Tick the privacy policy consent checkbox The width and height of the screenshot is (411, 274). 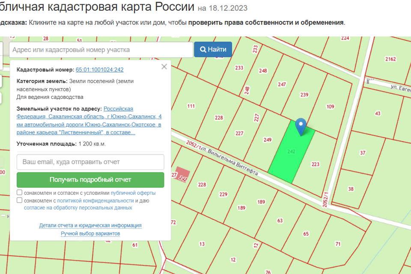click(x=20, y=200)
